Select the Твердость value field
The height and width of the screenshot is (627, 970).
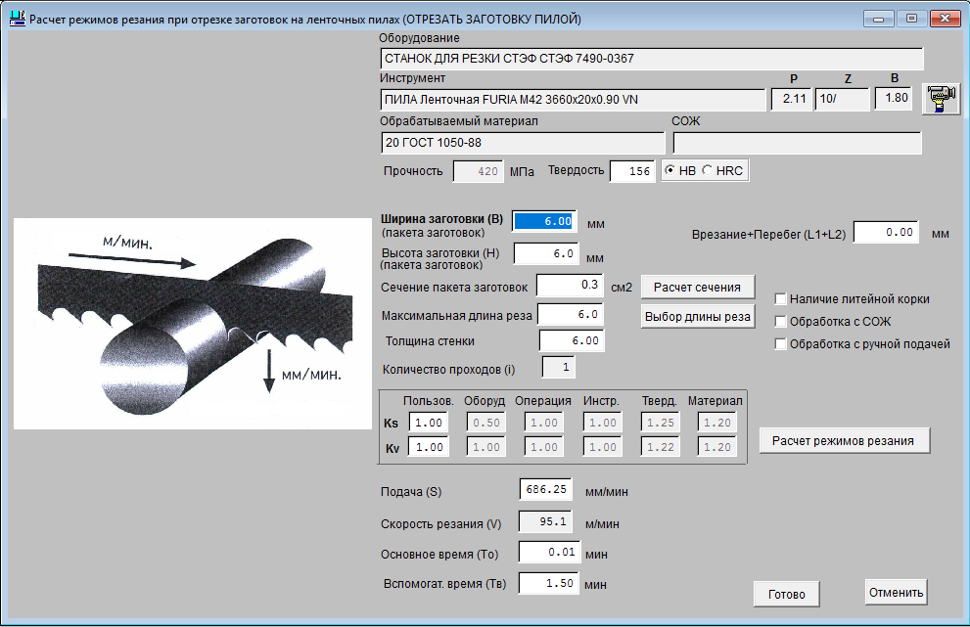tap(631, 171)
